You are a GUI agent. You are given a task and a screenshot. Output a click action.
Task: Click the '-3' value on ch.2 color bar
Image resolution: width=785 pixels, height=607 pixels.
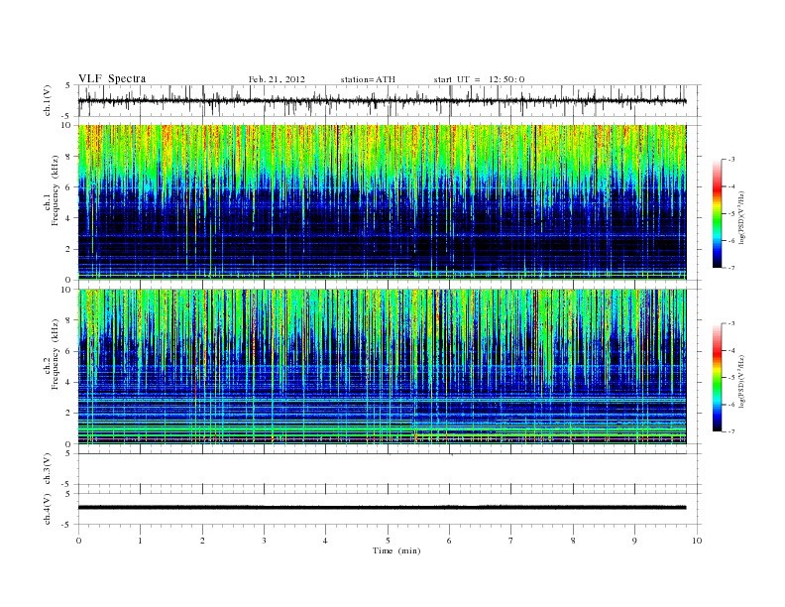tap(731, 323)
